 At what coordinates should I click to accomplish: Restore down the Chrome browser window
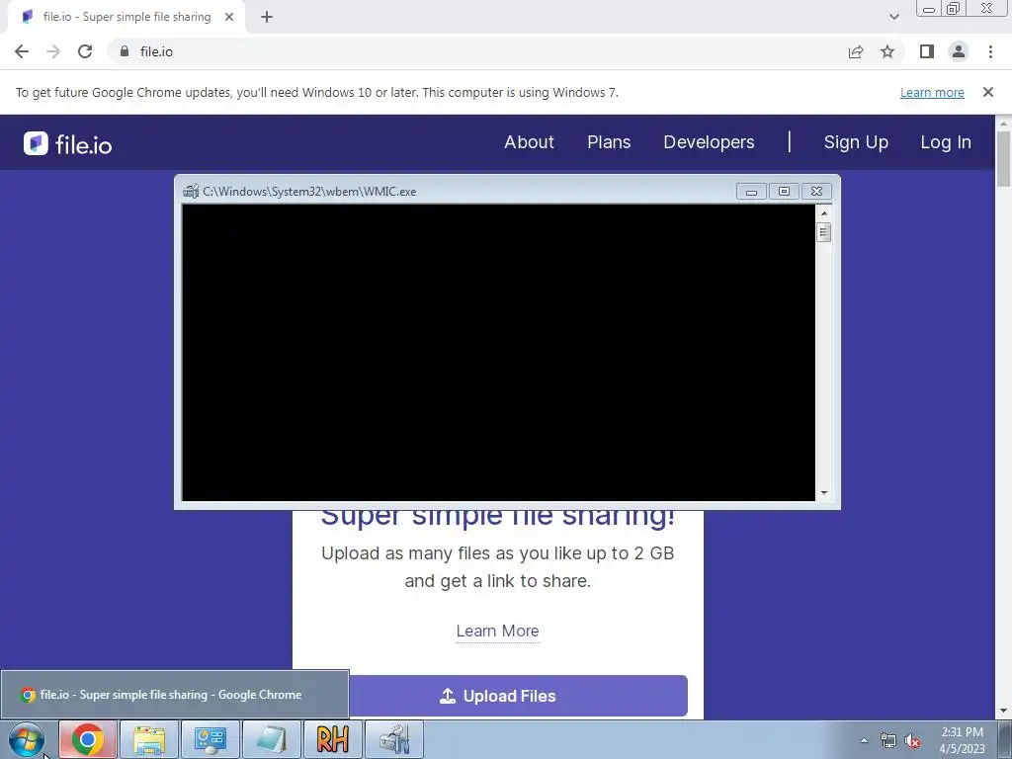[953, 8]
